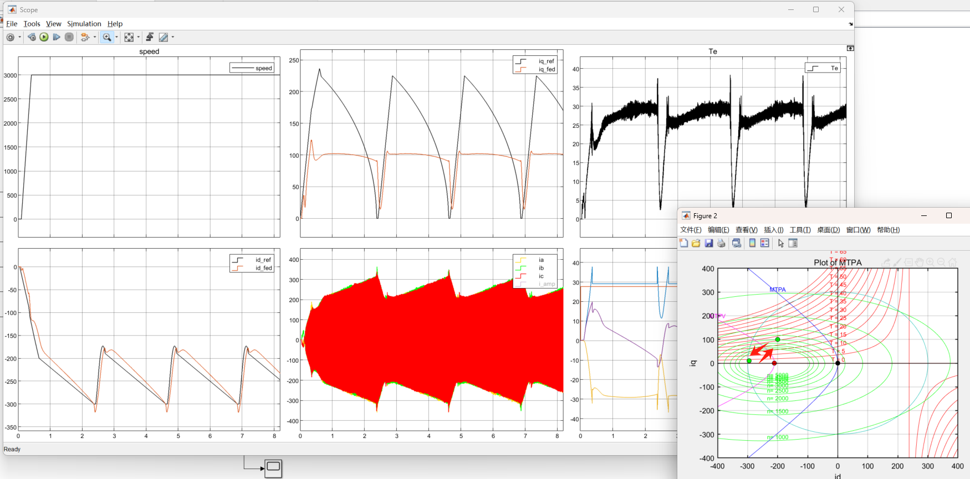The image size is (970, 479).
Task: Toggle i_amp signal in current legend
Action: point(535,284)
